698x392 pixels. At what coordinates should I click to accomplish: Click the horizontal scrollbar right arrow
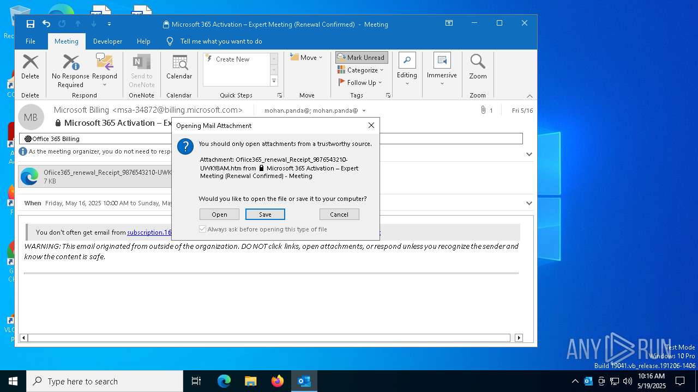click(x=519, y=338)
